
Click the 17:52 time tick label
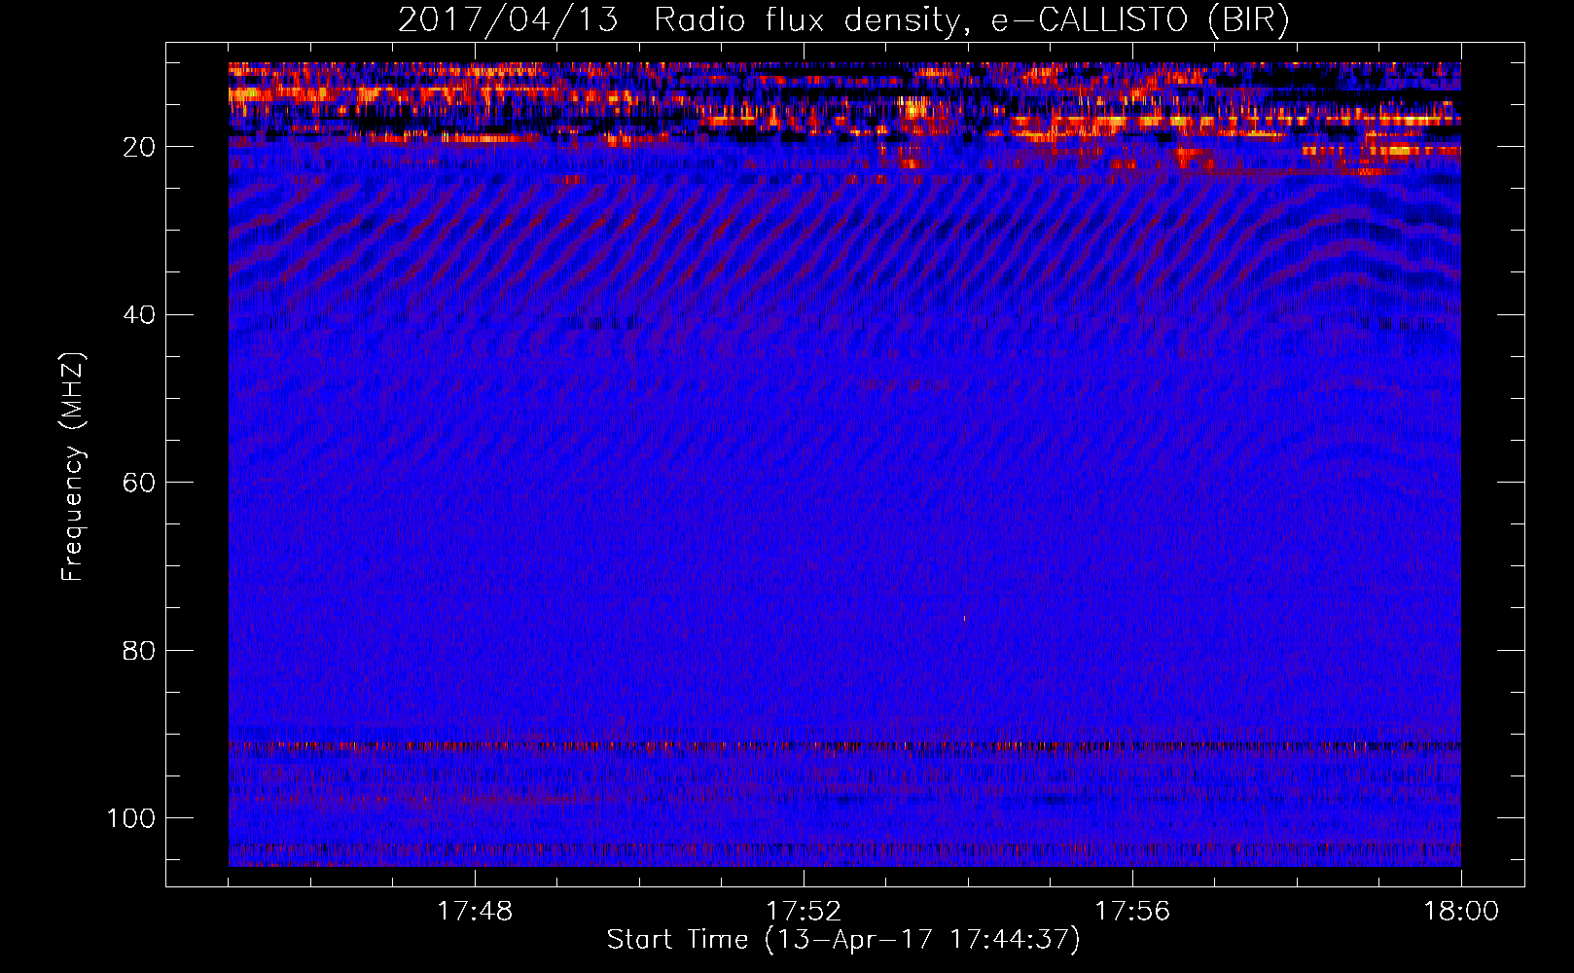(x=804, y=912)
